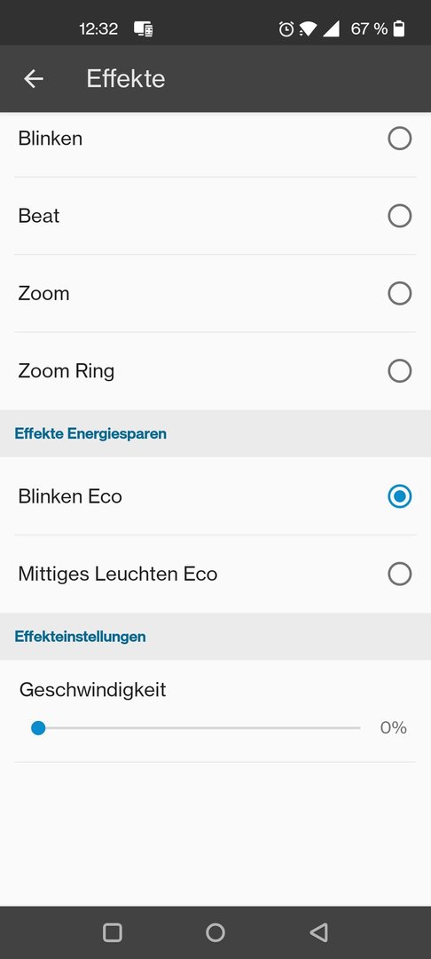Tap the triangle back navigation button
This screenshot has height=959, width=431.
pyautogui.click(x=318, y=932)
